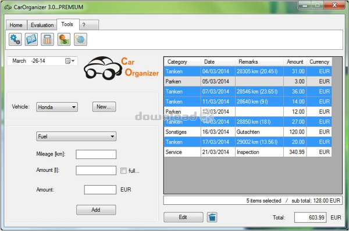Select the Service Inspection row
The width and height of the screenshot is (349, 231).
pyautogui.click(x=248, y=152)
